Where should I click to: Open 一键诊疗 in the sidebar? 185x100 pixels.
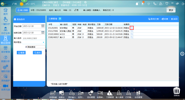point(5,21)
